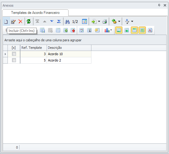Click the grid sigma totals icon
This screenshot has height=154, width=169.
click(x=89, y=30)
